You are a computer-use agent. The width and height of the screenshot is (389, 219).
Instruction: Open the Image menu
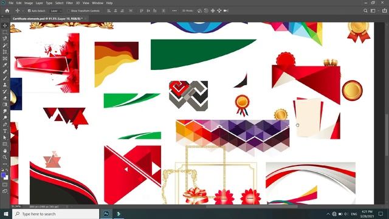click(29, 3)
